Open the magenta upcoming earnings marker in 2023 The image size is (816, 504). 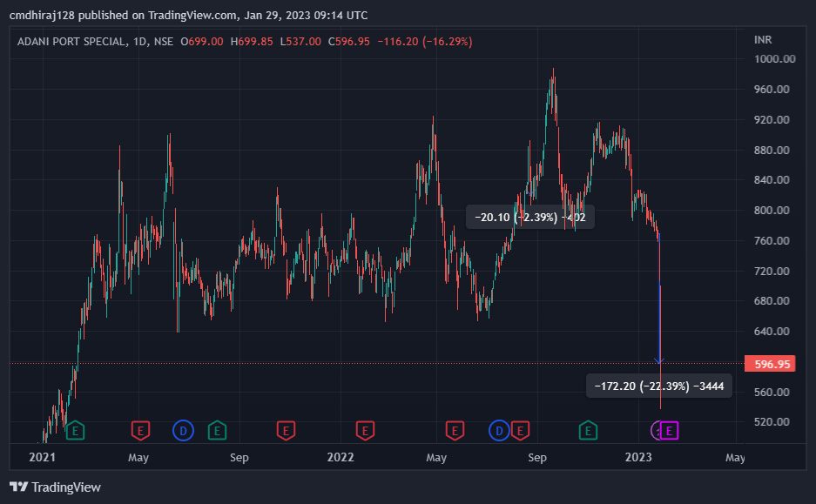669,431
